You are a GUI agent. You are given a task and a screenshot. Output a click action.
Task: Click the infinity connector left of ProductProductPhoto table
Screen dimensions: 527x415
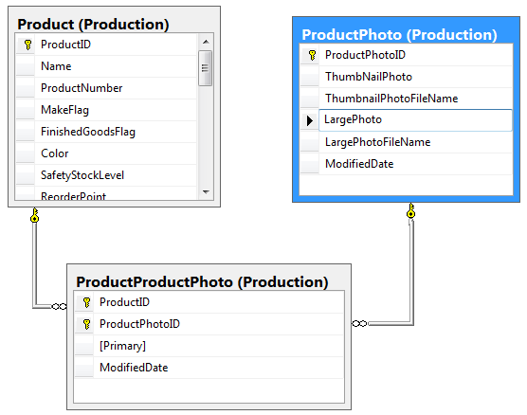(x=60, y=306)
